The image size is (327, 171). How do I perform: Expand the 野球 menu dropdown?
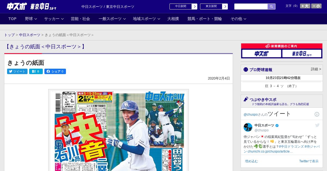pyautogui.click(x=31, y=19)
